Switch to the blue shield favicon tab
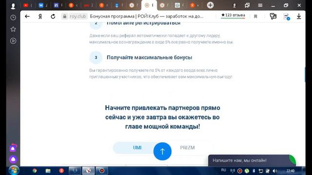The width and height of the screenshot is (312, 175). point(119,5)
